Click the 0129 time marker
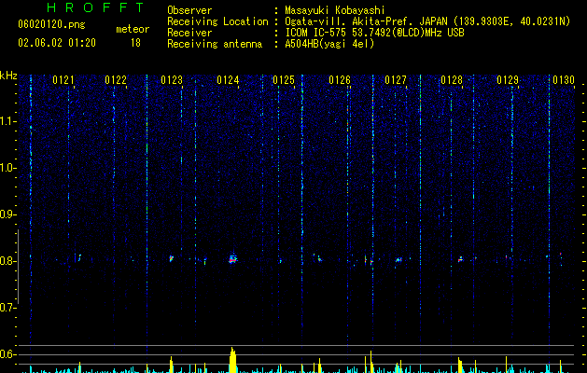587x373 pixels. pos(508,80)
